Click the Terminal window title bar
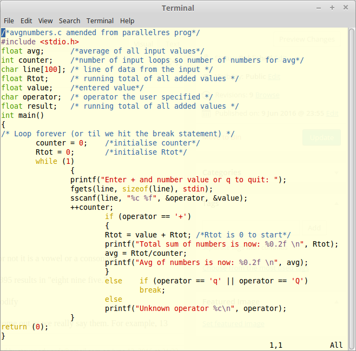 pos(177,8)
